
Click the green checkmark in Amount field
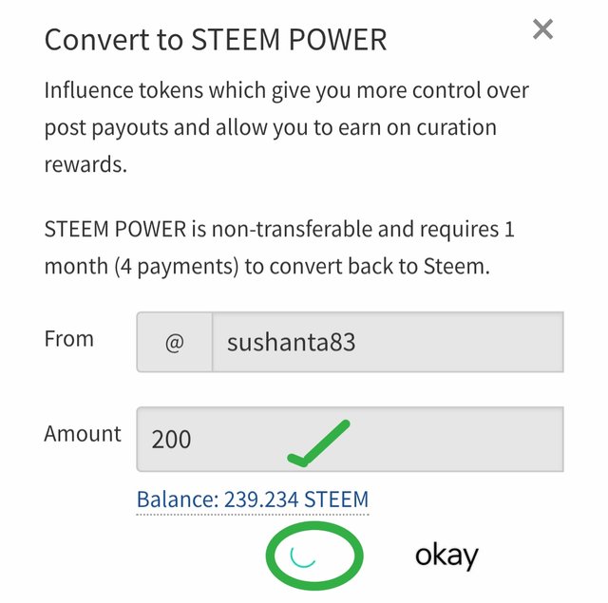coord(319,443)
